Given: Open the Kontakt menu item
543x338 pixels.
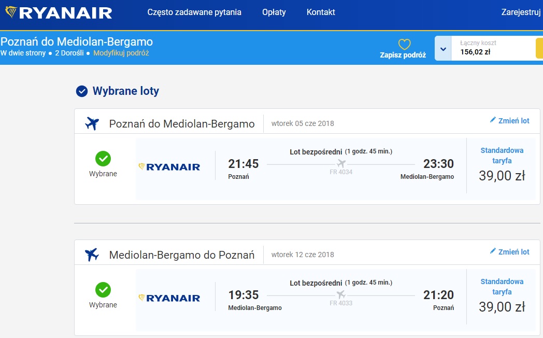Looking at the screenshot, I should click(321, 12).
